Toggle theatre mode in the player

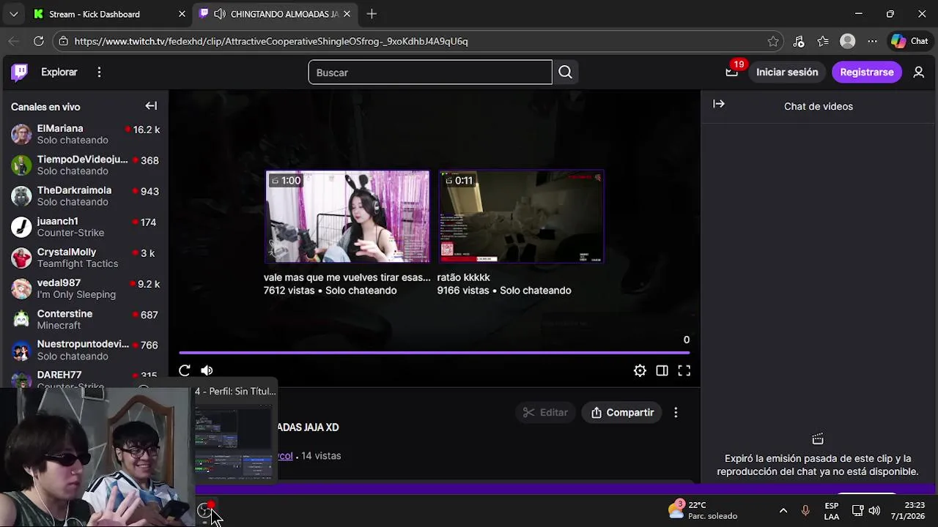[x=662, y=370]
